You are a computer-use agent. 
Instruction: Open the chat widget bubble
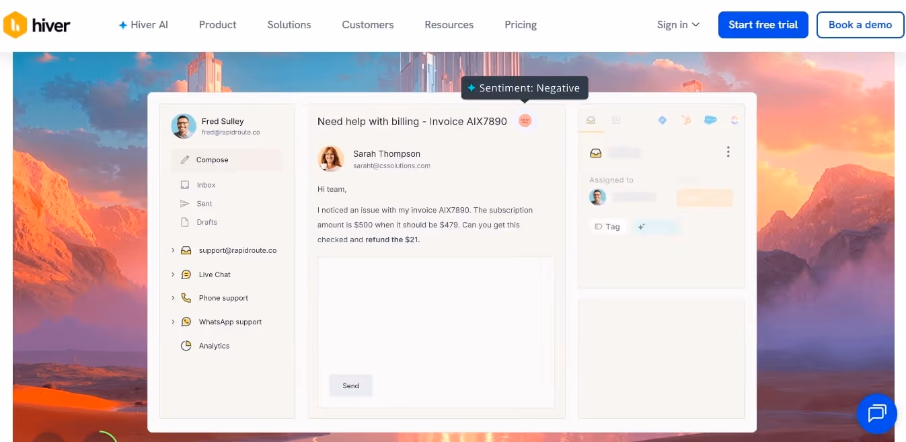[x=876, y=413]
